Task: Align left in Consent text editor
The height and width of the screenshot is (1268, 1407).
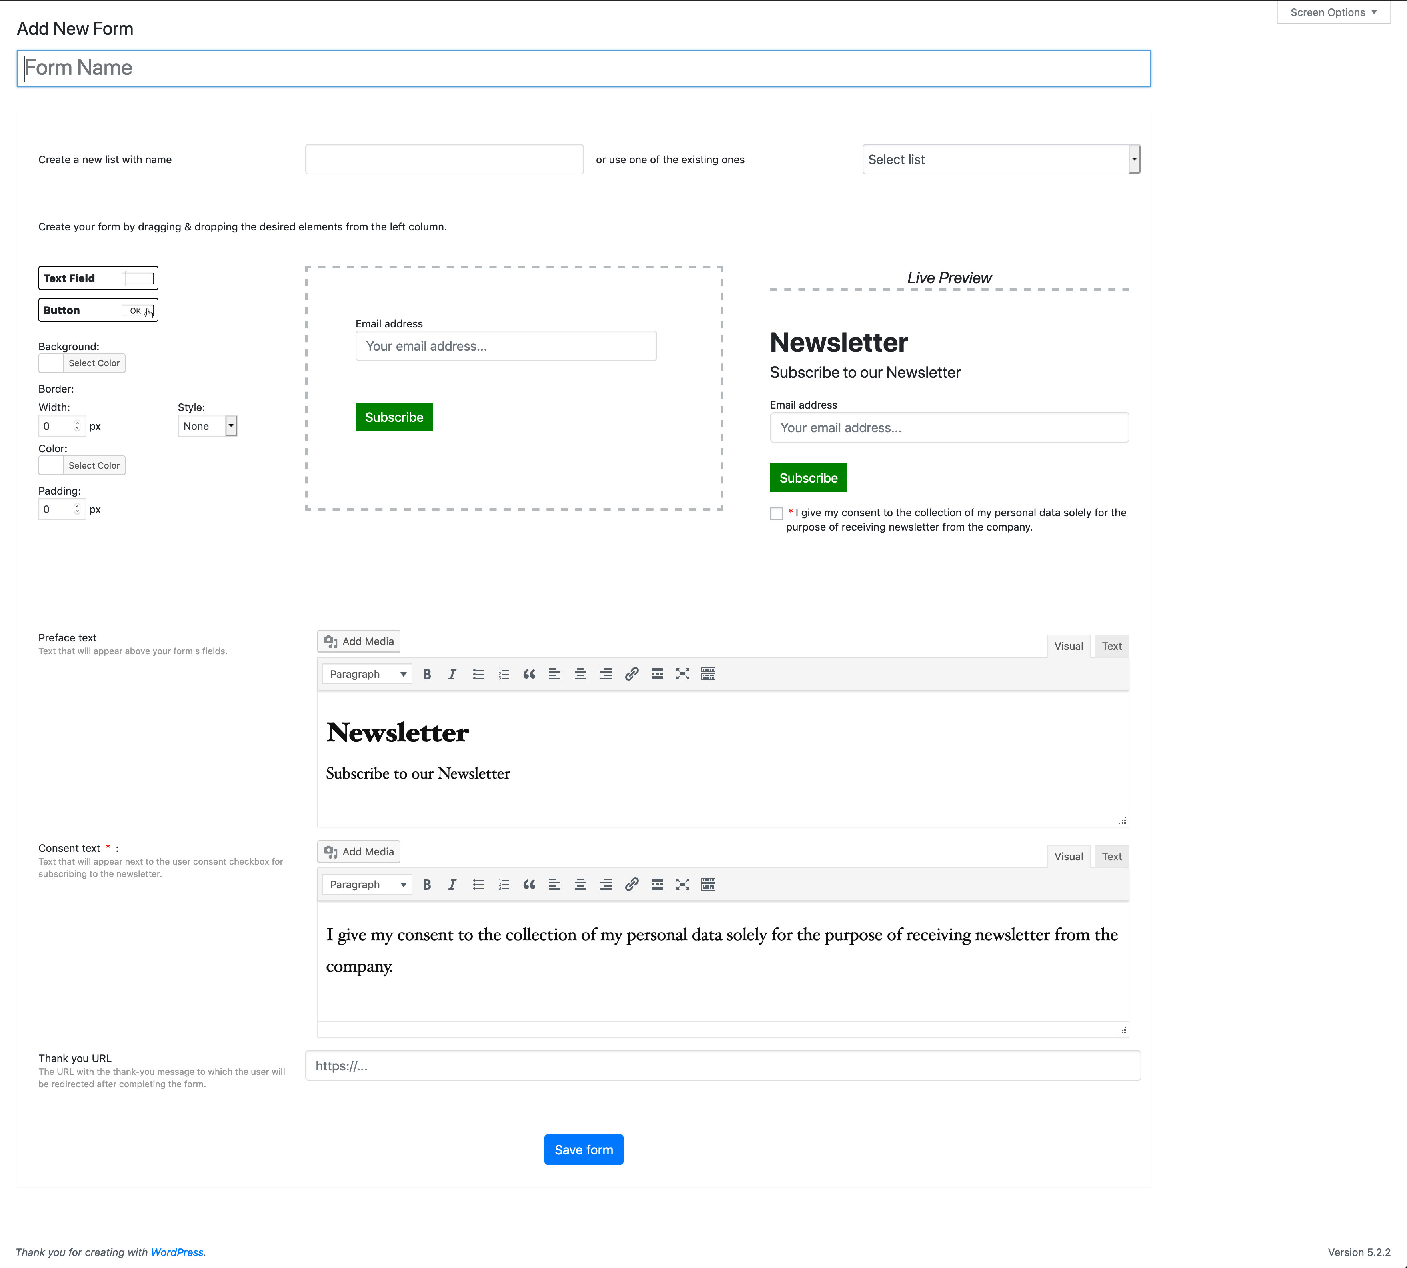Action: click(x=555, y=884)
